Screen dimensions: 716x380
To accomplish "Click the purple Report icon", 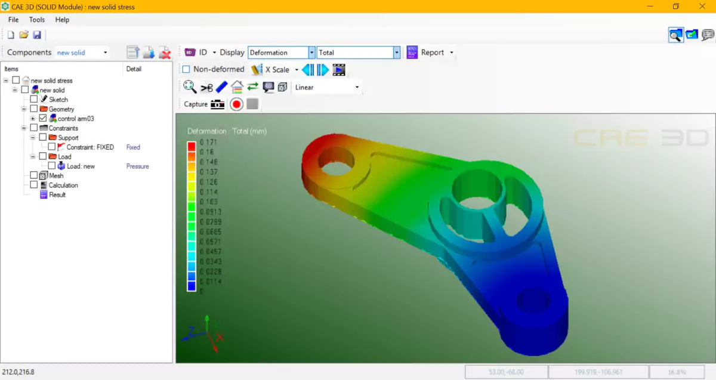I will [x=411, y=52].
